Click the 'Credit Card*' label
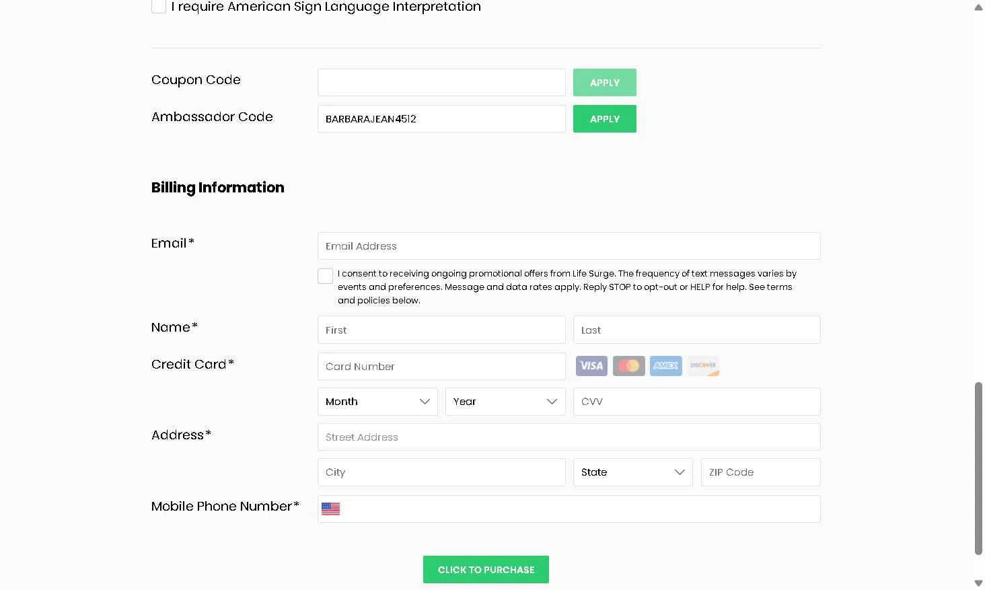Screen dimensions: 985x590 click(x=192, y=365)
